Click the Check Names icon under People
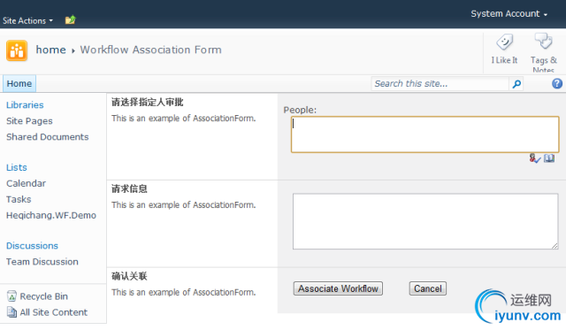The image size is (566, 330). tap(535, 158)
